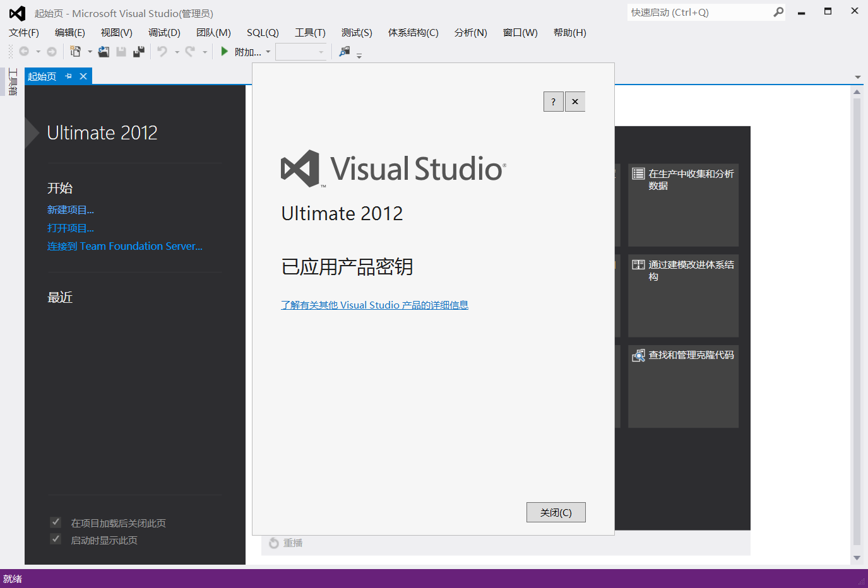Screen dimensions: 868x588
Task: Click the vertical scrollbar up arrow
Action: pyautogui.click(x=857, y=92)
